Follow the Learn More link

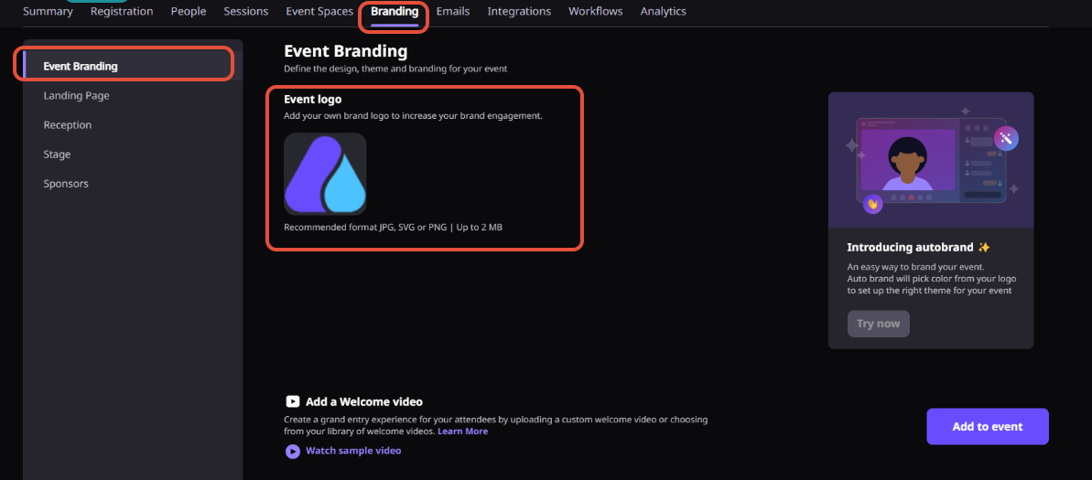pyautogui.click(x=462, y=432)
